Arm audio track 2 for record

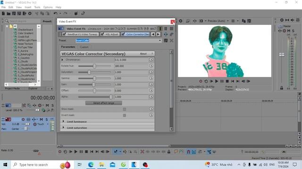[23, 119]
